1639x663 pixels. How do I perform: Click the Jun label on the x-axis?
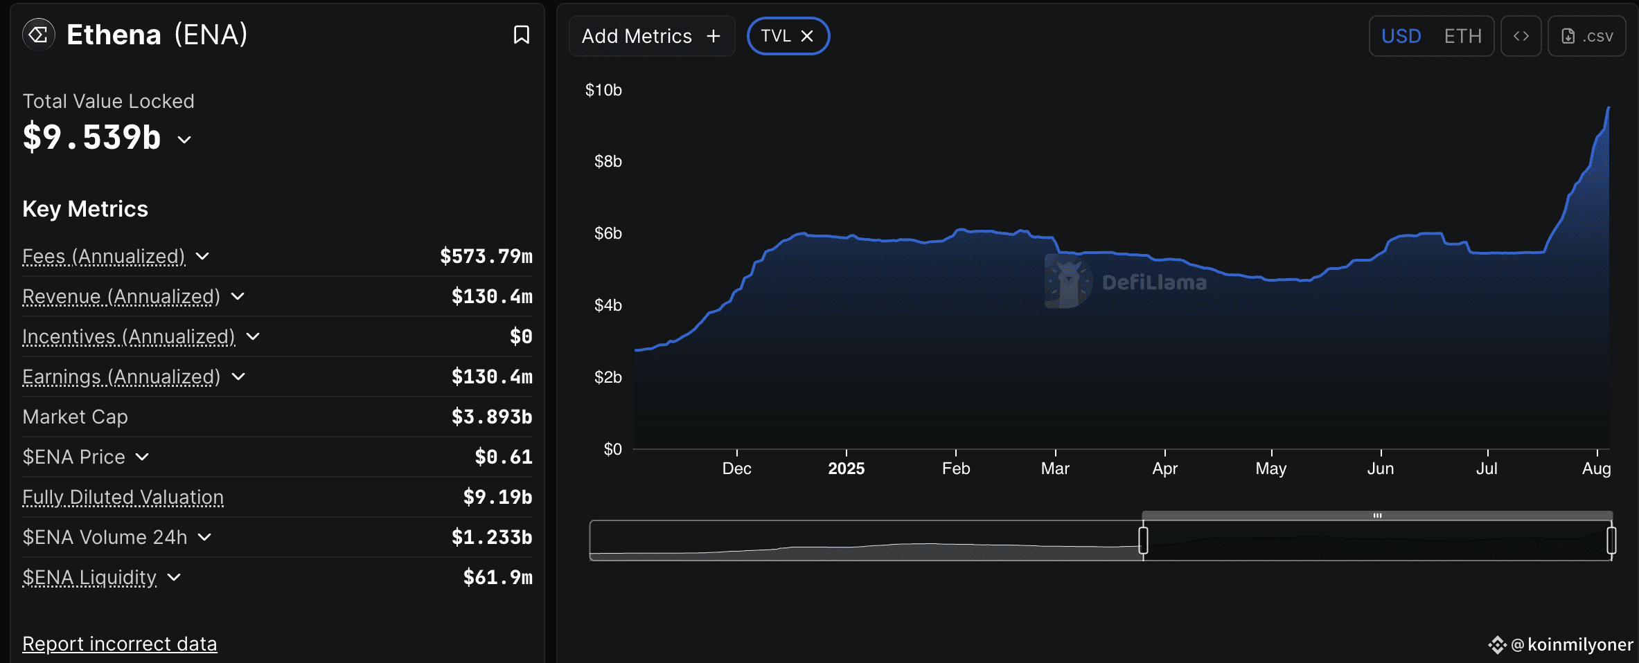click(x=1380, y=469)
